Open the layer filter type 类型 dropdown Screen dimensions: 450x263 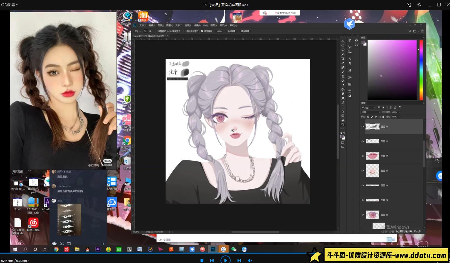(368, 108)
